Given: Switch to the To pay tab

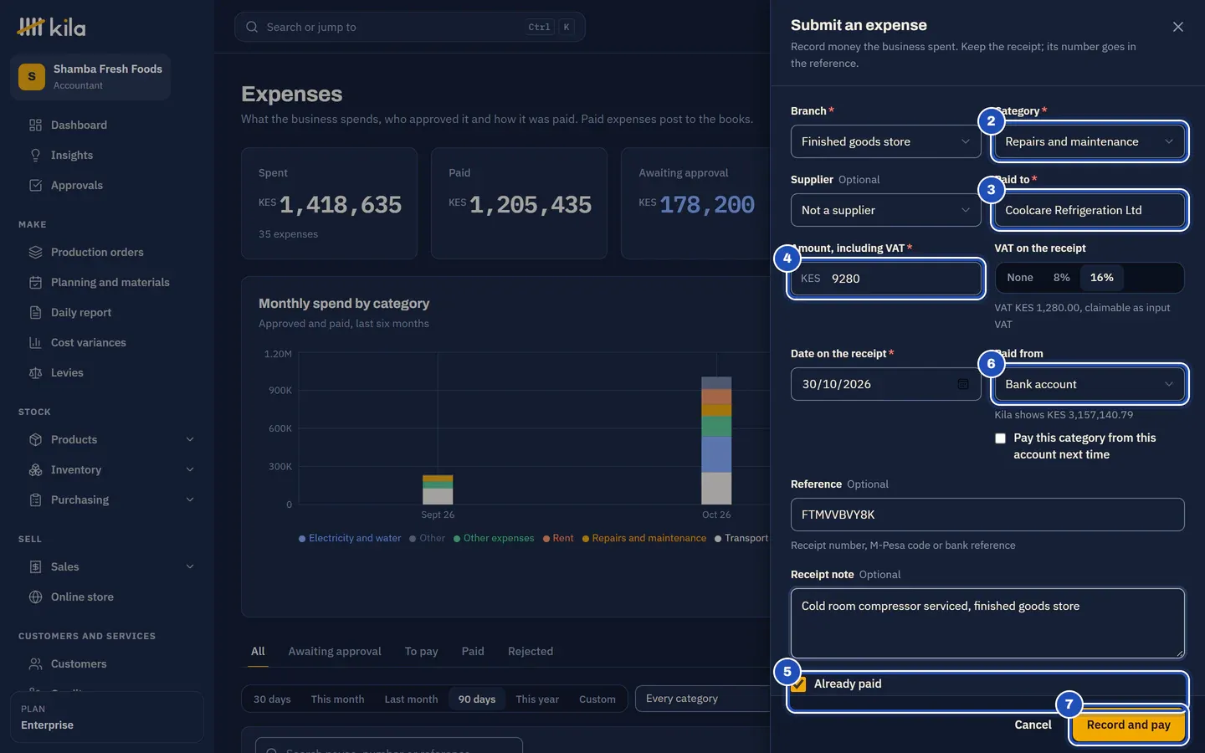Looking at the screenshot, I should [x=421, y=651].
